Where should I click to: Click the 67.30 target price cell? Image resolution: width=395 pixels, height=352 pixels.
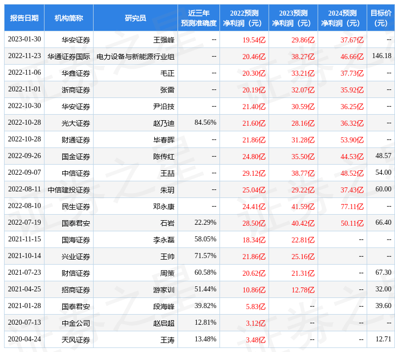click(x=383, y=273)
